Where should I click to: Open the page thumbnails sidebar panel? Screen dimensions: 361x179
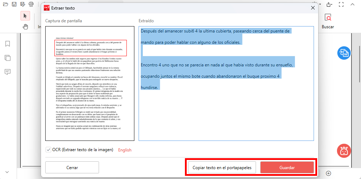coord(7,58)
